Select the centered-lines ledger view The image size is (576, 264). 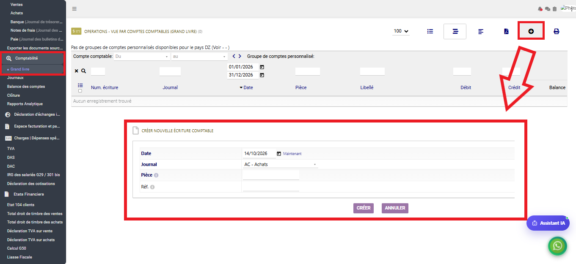(455, 31)
